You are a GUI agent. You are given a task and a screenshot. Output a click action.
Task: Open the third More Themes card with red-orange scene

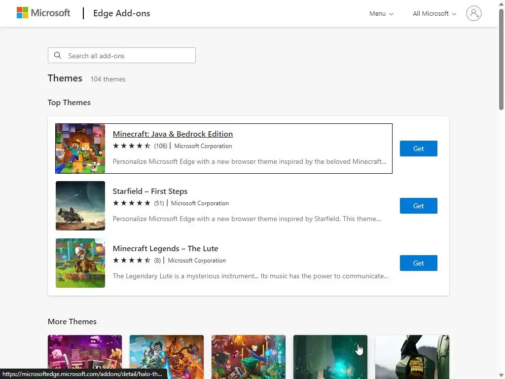tap(249, 357)
